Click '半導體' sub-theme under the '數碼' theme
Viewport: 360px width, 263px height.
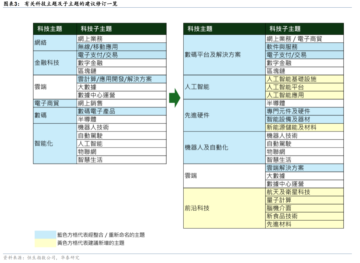click(x=121, y=119)
